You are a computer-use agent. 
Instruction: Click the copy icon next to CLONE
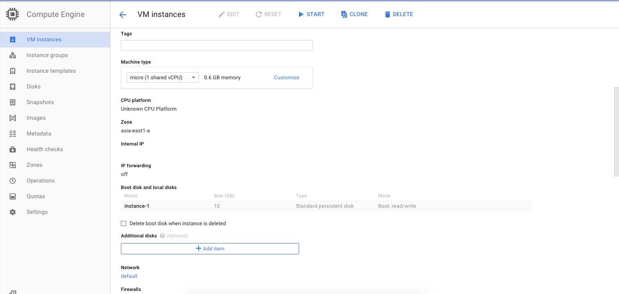[344, 14]
